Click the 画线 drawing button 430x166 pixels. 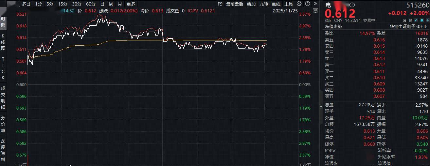[276, 4]
